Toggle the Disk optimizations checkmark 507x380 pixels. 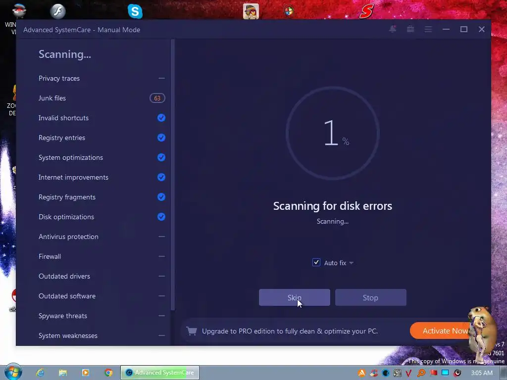click(161, 217)
